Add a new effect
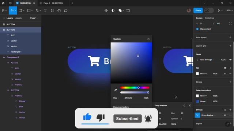This screenshot has width=234, height=131. (x=230, y=110)
